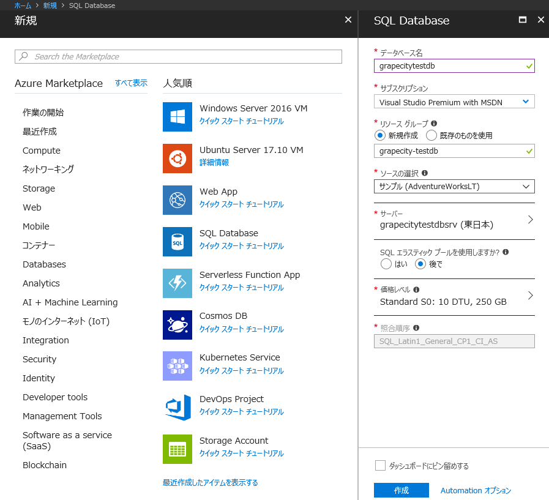Open SQL Database クイック スタート チュートリアル link
This screenshot has height=500, width=549.
pyautogui.click(x=241, y=246)
